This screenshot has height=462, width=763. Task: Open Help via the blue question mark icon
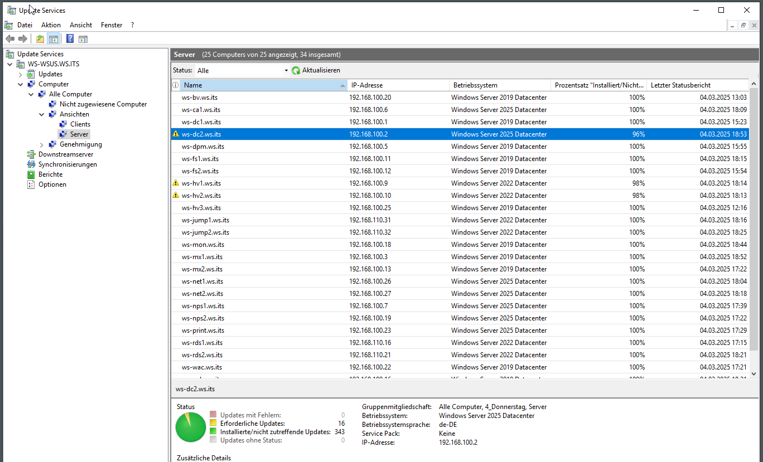point(70,38)
